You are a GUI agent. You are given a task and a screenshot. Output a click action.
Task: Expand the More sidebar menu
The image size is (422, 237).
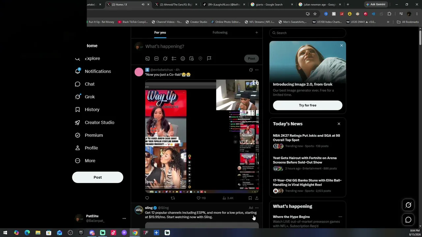coord(85,161)
